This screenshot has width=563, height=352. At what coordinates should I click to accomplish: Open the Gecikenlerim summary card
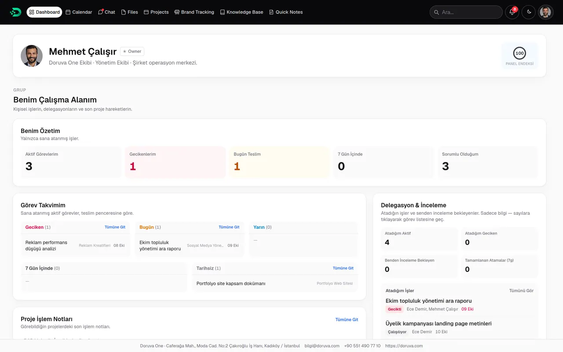pos(175,162)
